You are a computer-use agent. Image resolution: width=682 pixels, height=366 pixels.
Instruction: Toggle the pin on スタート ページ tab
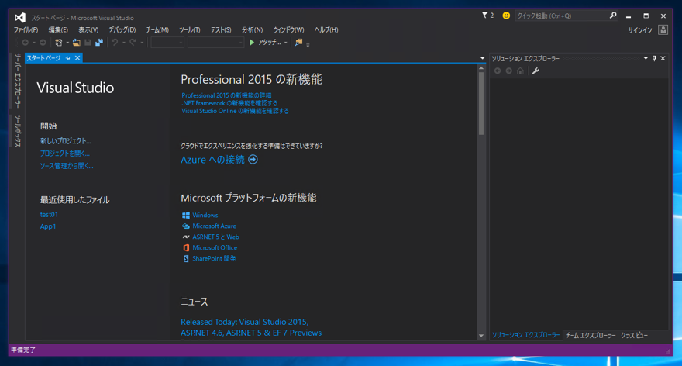[68, 58]
